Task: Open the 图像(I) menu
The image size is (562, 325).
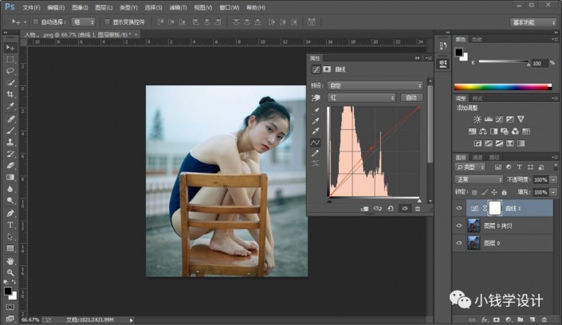Action: tap(79, 6)
